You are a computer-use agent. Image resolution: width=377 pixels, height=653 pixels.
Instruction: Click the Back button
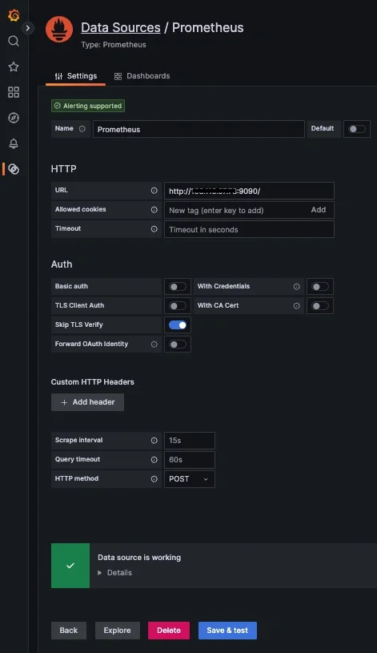pos(69,631)
